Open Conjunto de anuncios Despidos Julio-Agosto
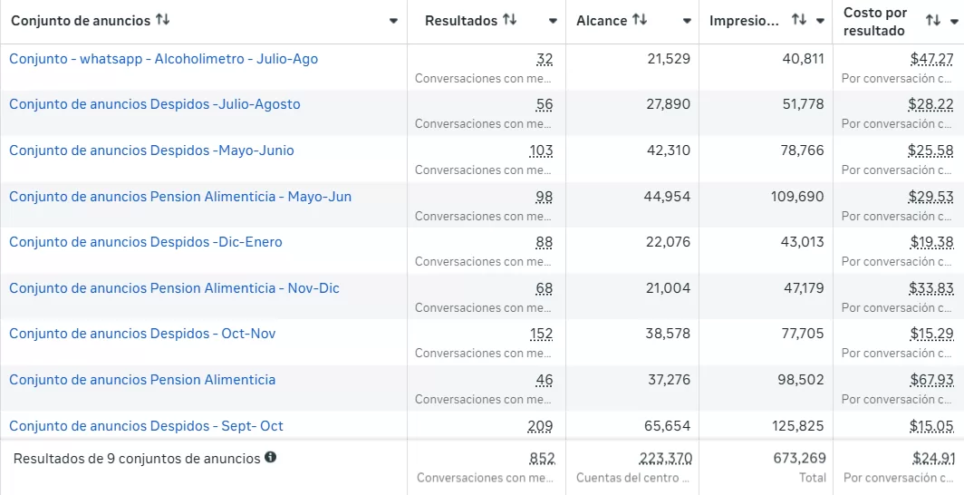964x495 pixels. (x=154, y=104)
